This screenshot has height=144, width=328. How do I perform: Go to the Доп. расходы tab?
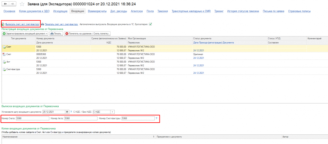pyautogui.click(x=119, y=11)
